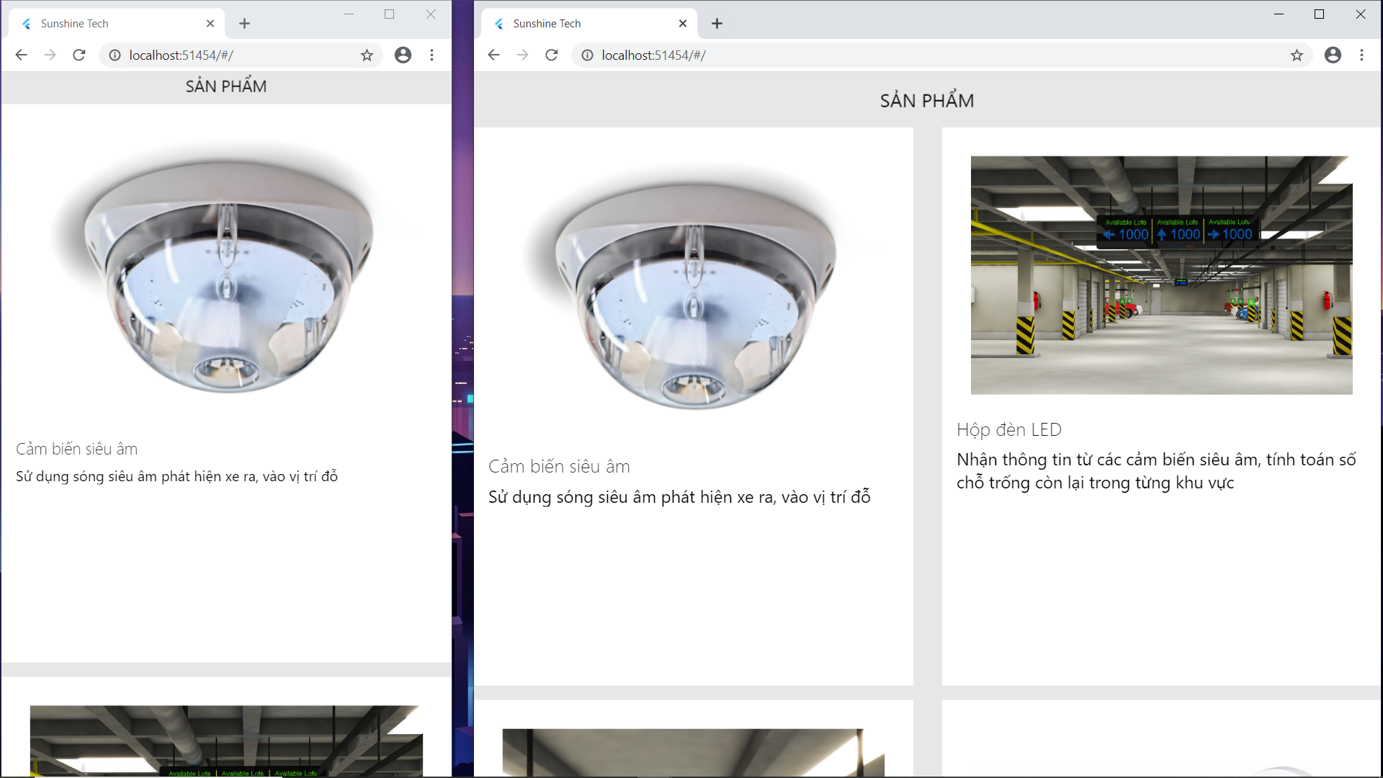The height and width of the screenshot is (778, 1383).
Task: Click reload icon in left browser window
Action: pyautogui.click(x=79, y=55)
